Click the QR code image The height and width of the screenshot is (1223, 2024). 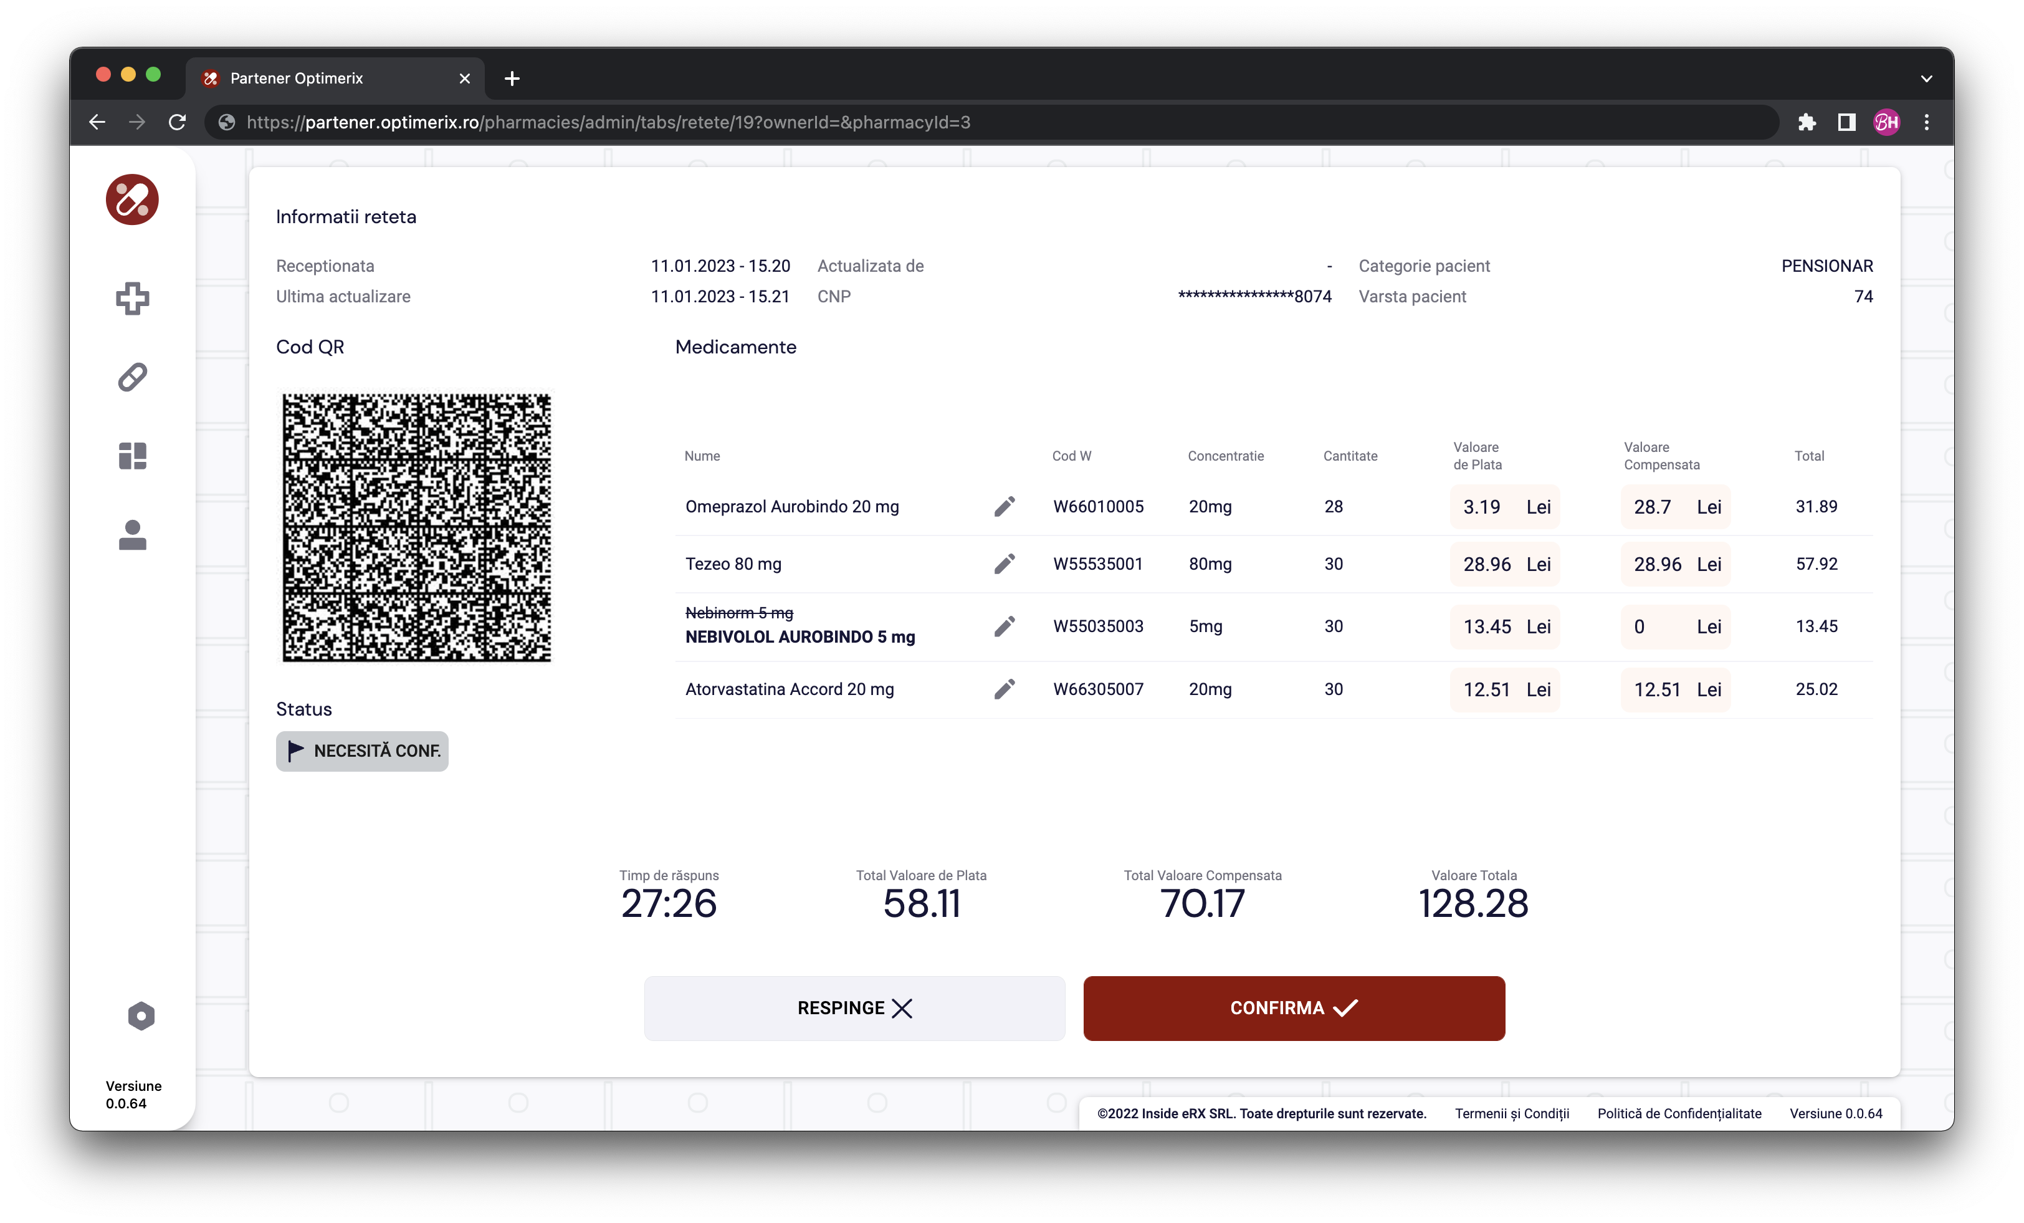tap(416, 527)
